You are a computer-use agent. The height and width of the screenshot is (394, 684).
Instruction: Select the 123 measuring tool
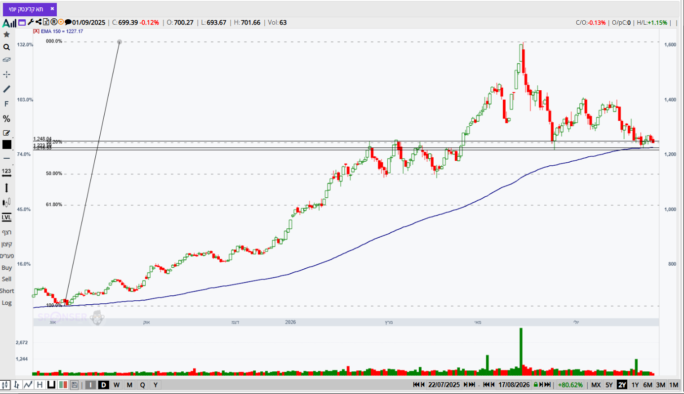click(x=6, y=172)
